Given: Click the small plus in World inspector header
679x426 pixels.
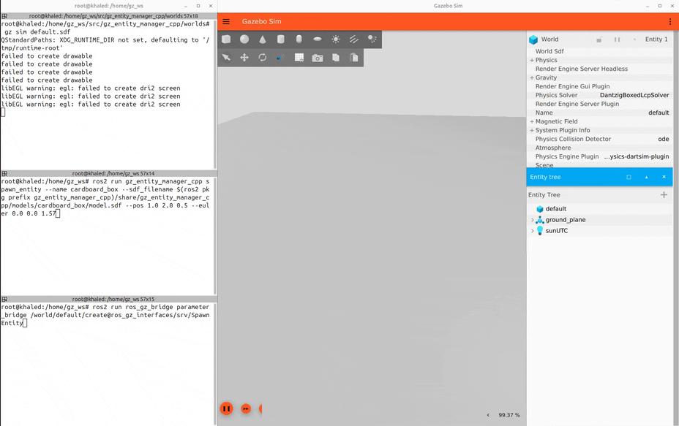Looking at the screenshot, I should point(634,39).
